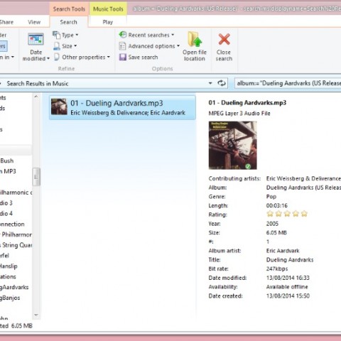Viewport: 341px width, 341px height.
Task: Set the rating to three stars
Action: 287,214
